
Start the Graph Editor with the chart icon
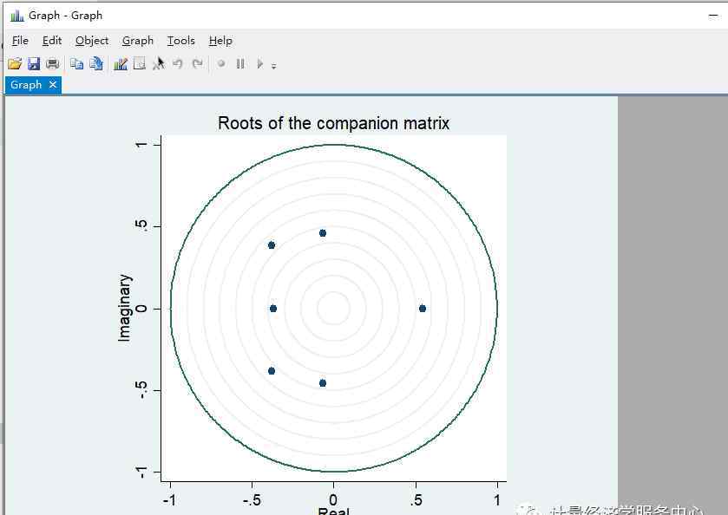[x=121, y=63]
